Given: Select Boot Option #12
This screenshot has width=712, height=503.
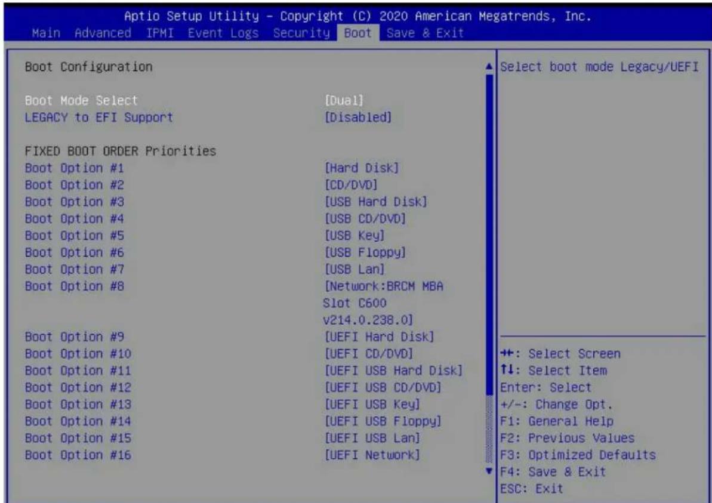Looking at the screenshot, I should pyautogui.click(x=78, y=388).
